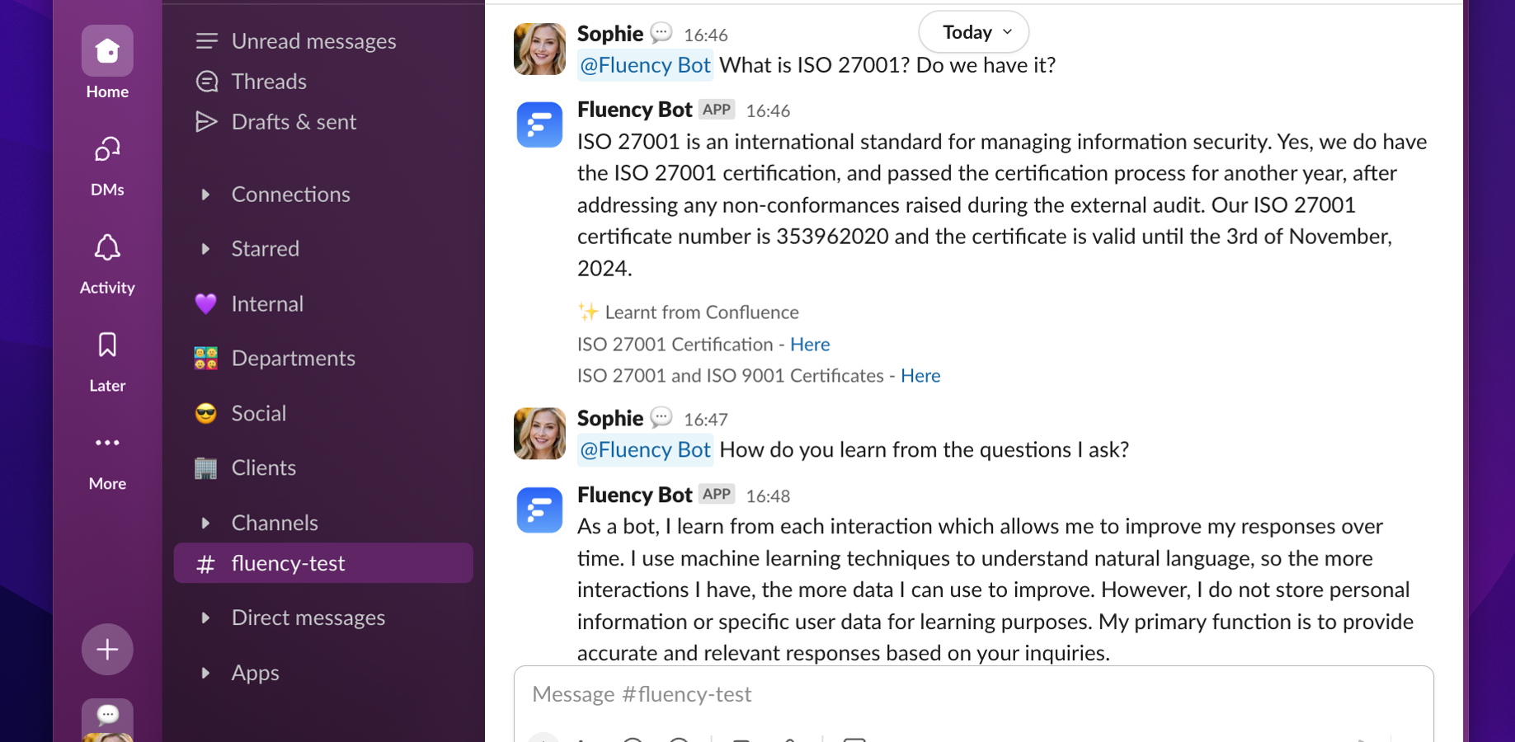Viewport: 1515px width, 742px height.
Task: Click Sophie's status speech bubble icon
Action: (x=661, y=33)
